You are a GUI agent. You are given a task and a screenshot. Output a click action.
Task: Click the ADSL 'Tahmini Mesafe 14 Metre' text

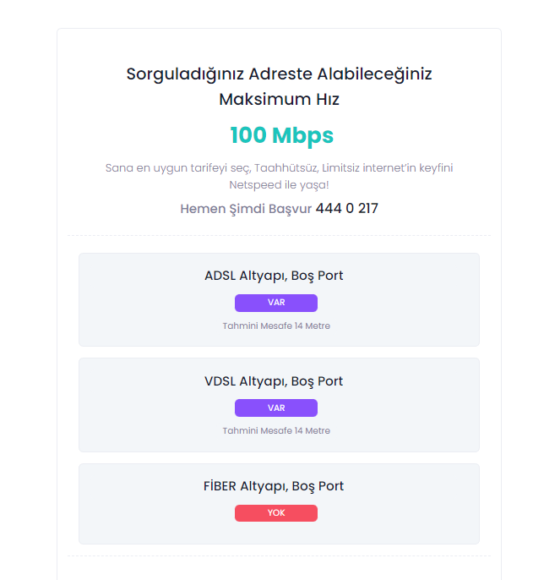tap(276, 326)
